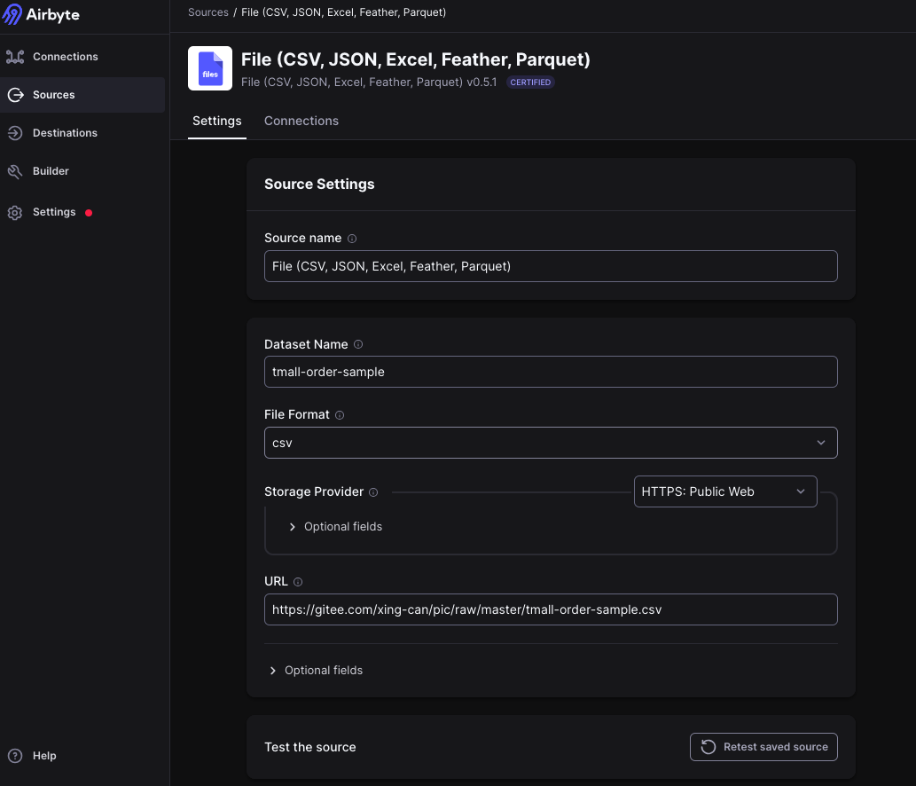Click the retest refresh icon
The width and height of the screenshot is (916, 786).
(x=708, y=747)
